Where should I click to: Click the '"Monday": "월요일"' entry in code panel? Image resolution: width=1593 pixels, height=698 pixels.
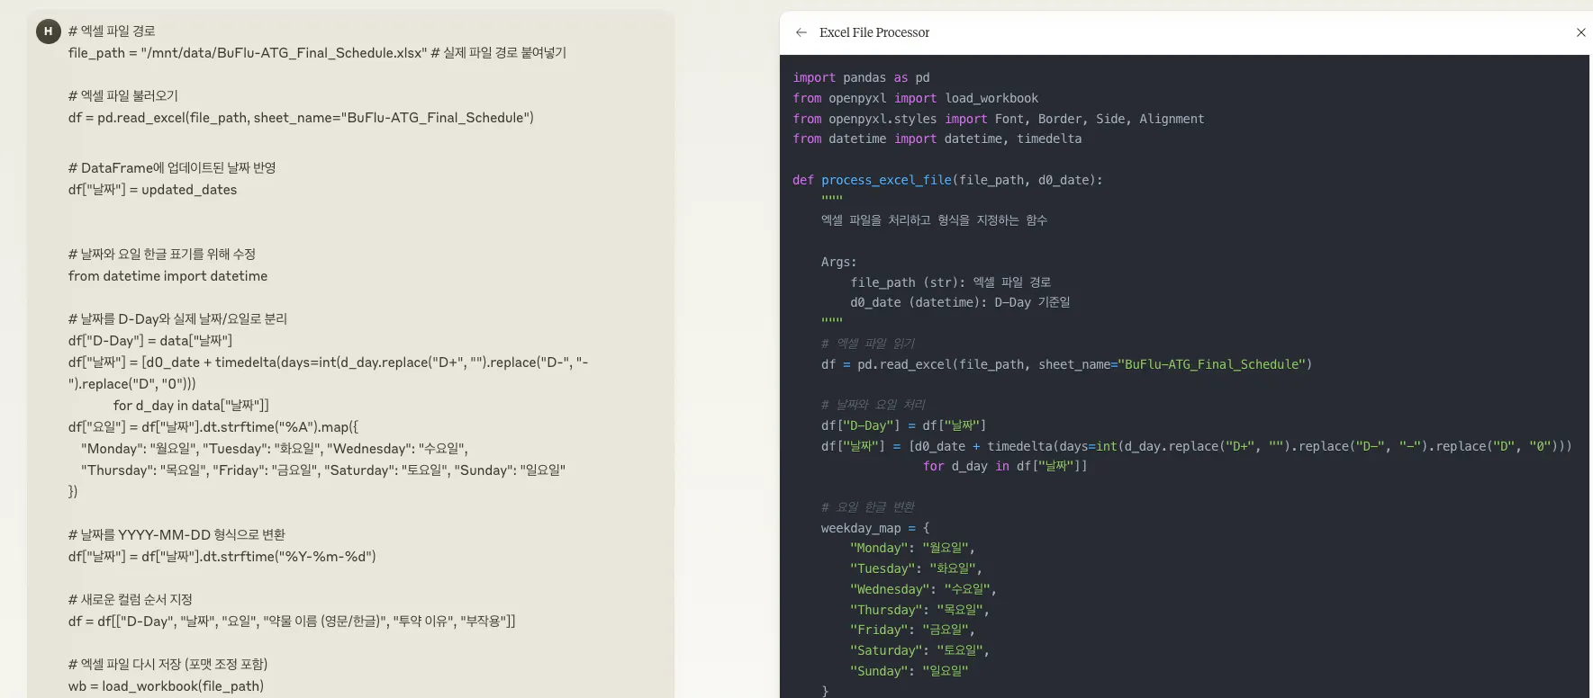pos(912,548)
